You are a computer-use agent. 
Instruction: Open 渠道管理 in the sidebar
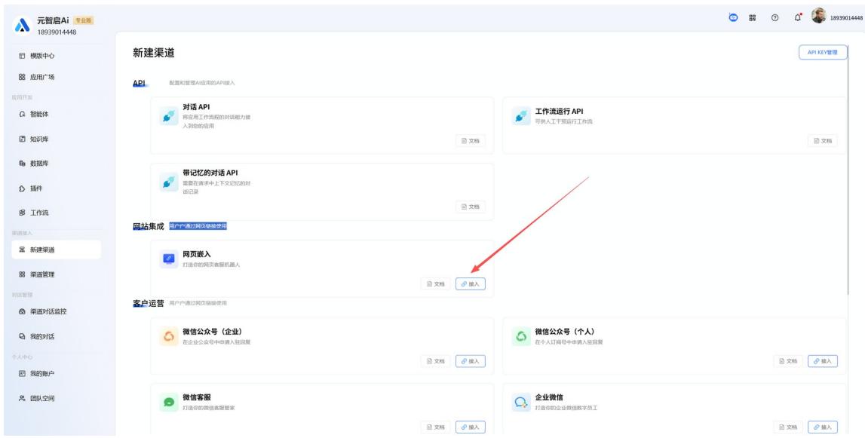coord(41,274)
